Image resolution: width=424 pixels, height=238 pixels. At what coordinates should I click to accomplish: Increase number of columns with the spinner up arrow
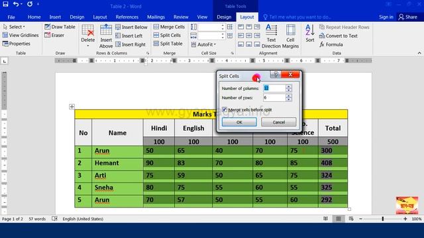pos(289,87)
